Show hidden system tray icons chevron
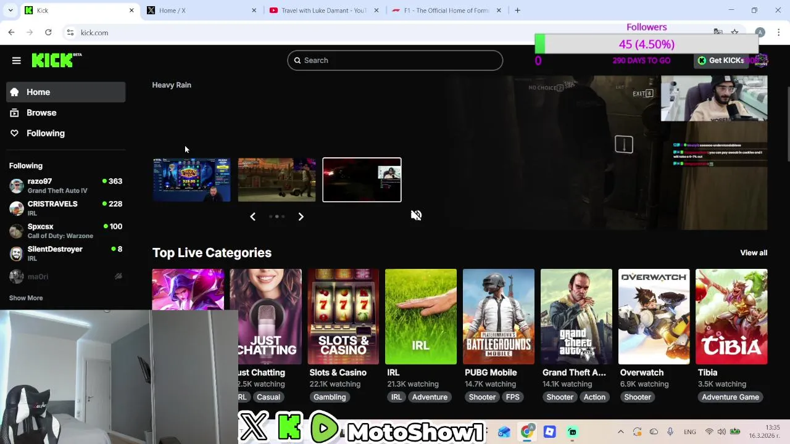This screenshot has height=444, width=790. (x=620, y=432)
